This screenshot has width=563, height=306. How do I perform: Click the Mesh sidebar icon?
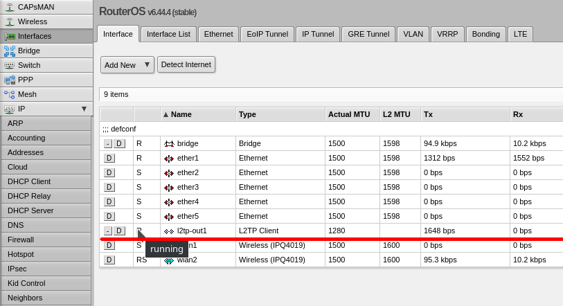(10, 94)
